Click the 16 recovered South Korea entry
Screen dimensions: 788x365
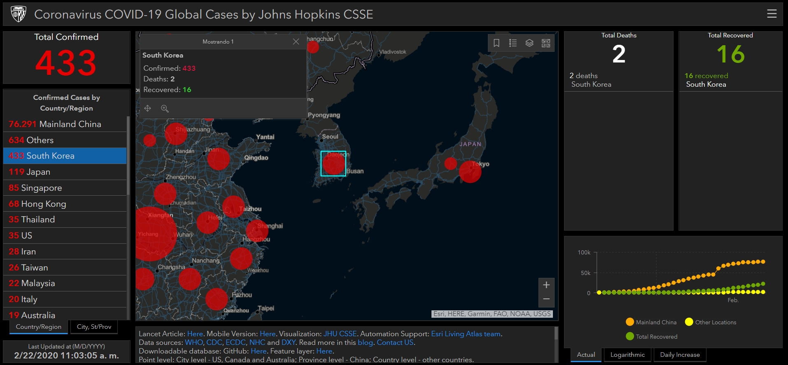[x=730, y=80]
